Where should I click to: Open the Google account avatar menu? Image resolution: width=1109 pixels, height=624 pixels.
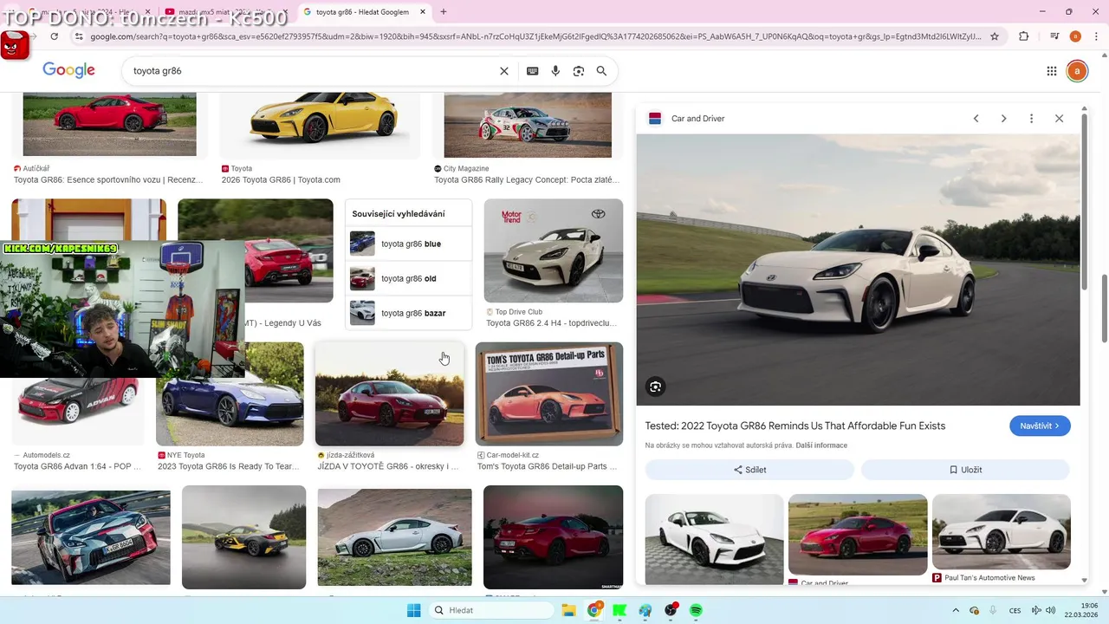point(1077,71)
